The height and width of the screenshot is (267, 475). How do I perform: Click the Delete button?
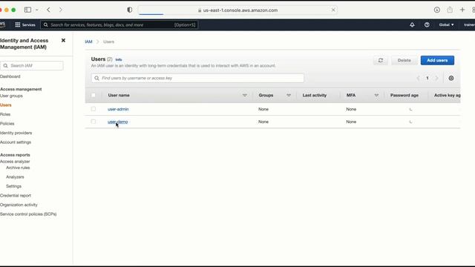[404, 60]
